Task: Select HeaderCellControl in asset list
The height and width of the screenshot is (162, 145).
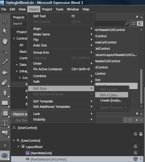Action: coord(107,61)
